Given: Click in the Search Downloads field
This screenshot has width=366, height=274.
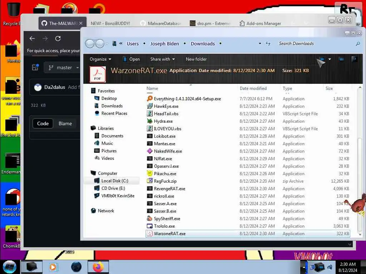Looking at the screenshot, I should tap(315, 44).
